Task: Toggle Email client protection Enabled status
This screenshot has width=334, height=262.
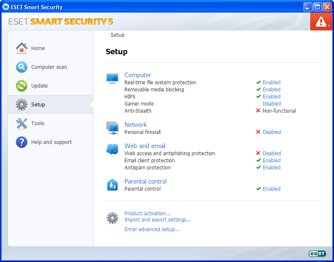Action: [x=272, y=161]
